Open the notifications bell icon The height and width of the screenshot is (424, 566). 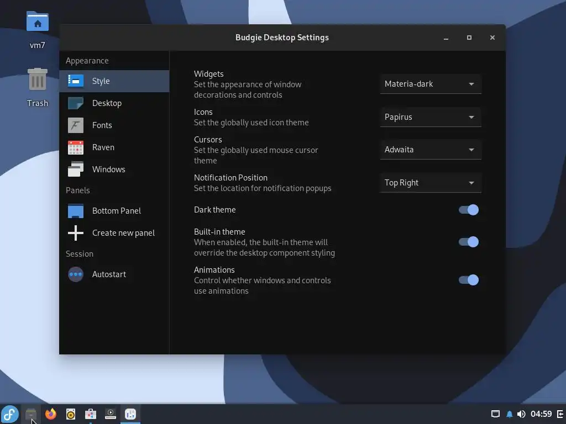[x=509, y=414]
